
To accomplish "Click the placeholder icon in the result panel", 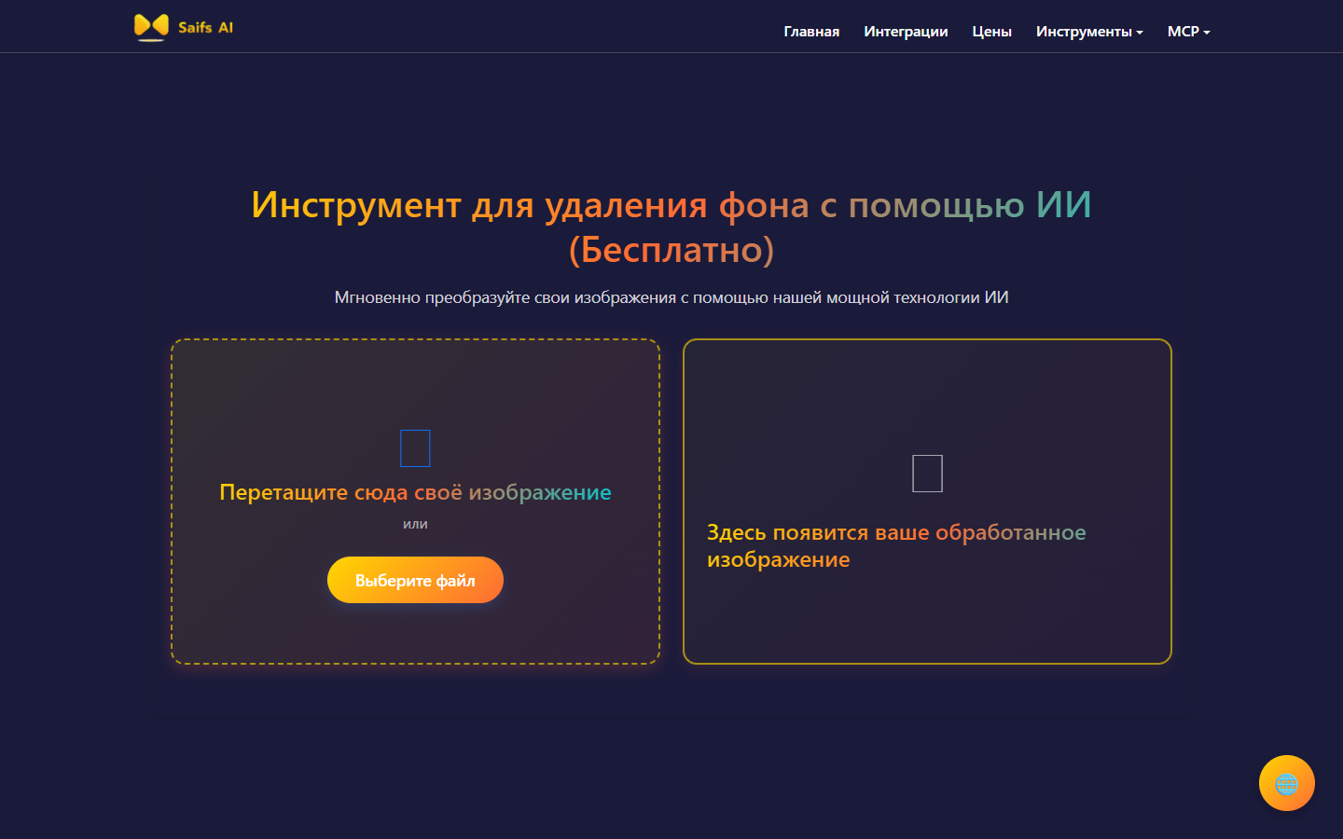I will click(927, 474).
